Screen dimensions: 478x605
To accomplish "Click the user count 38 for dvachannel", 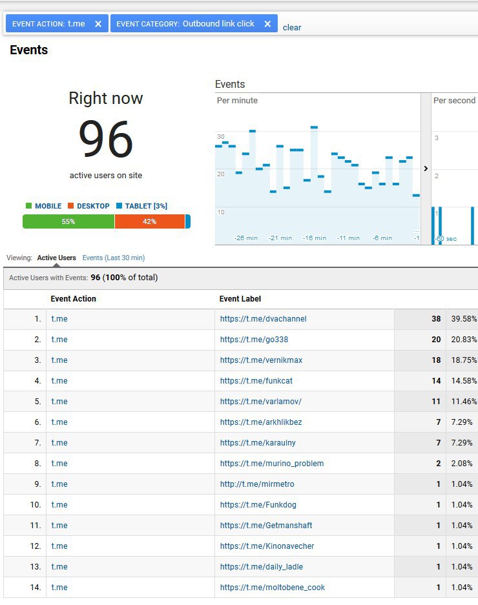I will coord(436,319).
